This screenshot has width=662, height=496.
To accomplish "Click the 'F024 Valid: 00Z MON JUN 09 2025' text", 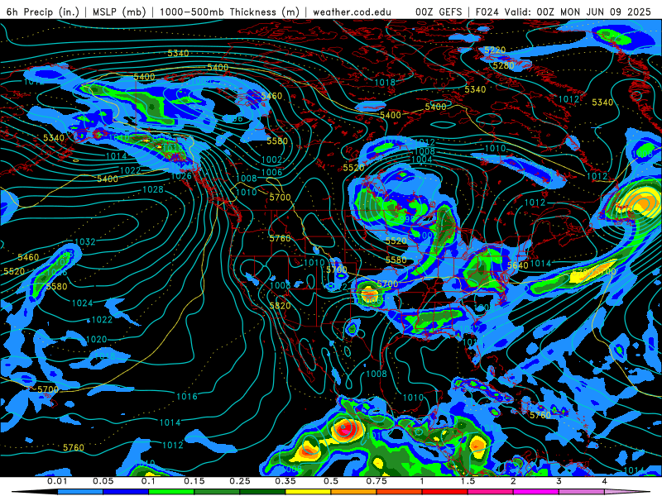I will 564,12.
